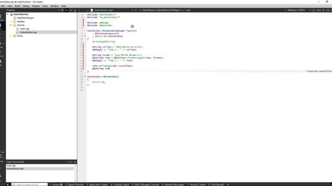The image size is (332, 186).
Task: Select mainwindow.cpp in the project tree
Action: pos(29,32)
